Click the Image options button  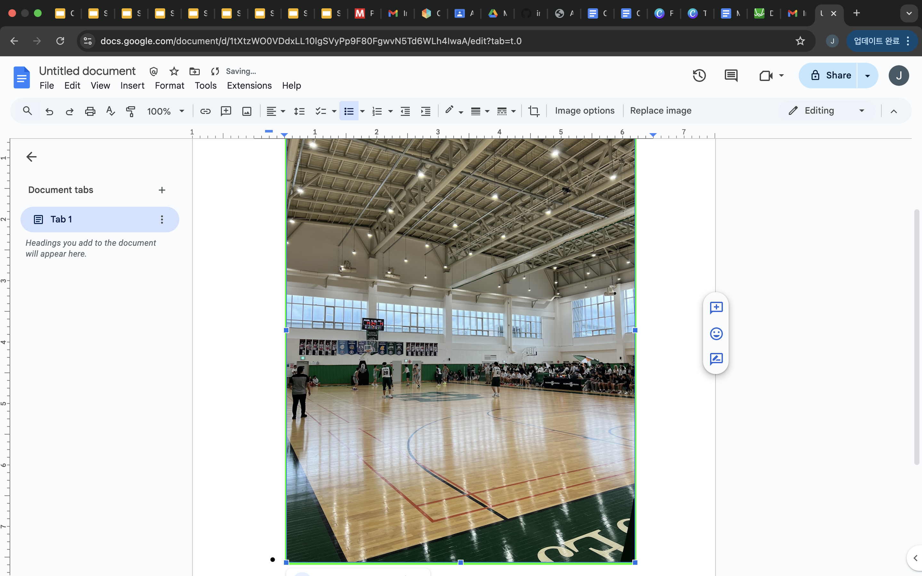(x=585, y=110)
